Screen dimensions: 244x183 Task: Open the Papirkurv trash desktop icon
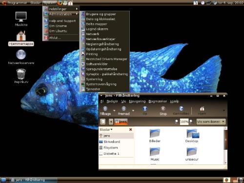click(21, 76)
